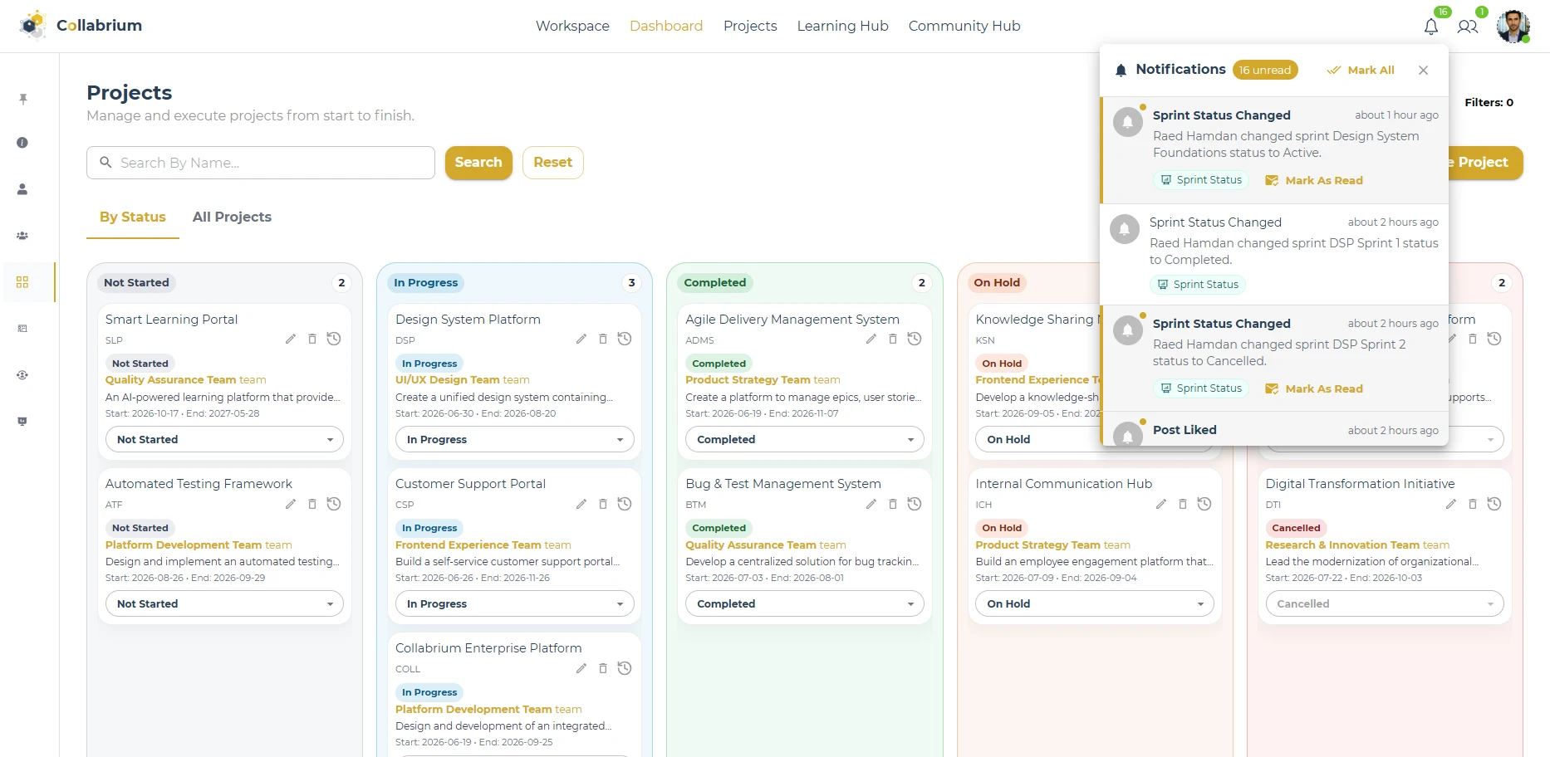Click the pin icon in the sidebar
Viewport: 1550px width, 757px height.
23,100
